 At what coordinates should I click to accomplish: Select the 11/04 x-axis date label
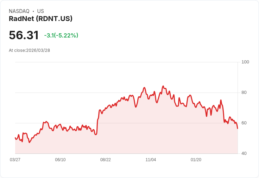point(151,159)
